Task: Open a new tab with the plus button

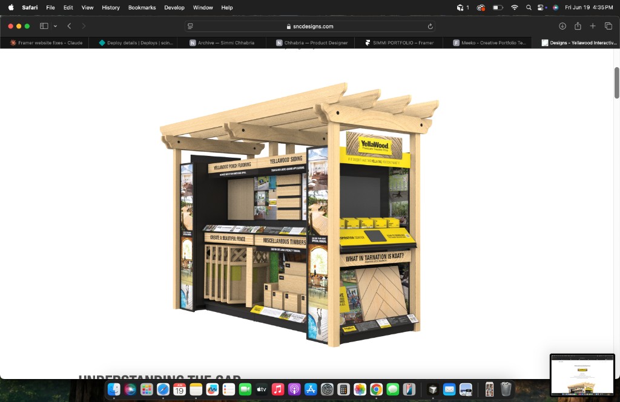Action: coord(593,26)
